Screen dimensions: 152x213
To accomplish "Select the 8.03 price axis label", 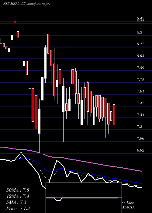I will [141, 56].
